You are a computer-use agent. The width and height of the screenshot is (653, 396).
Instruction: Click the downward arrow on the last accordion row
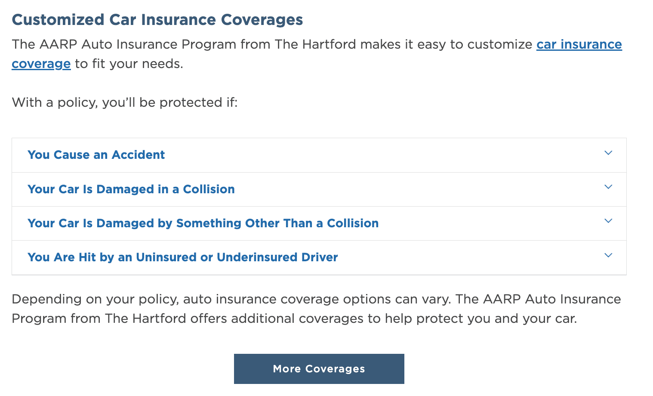click(x=608, y=255)
